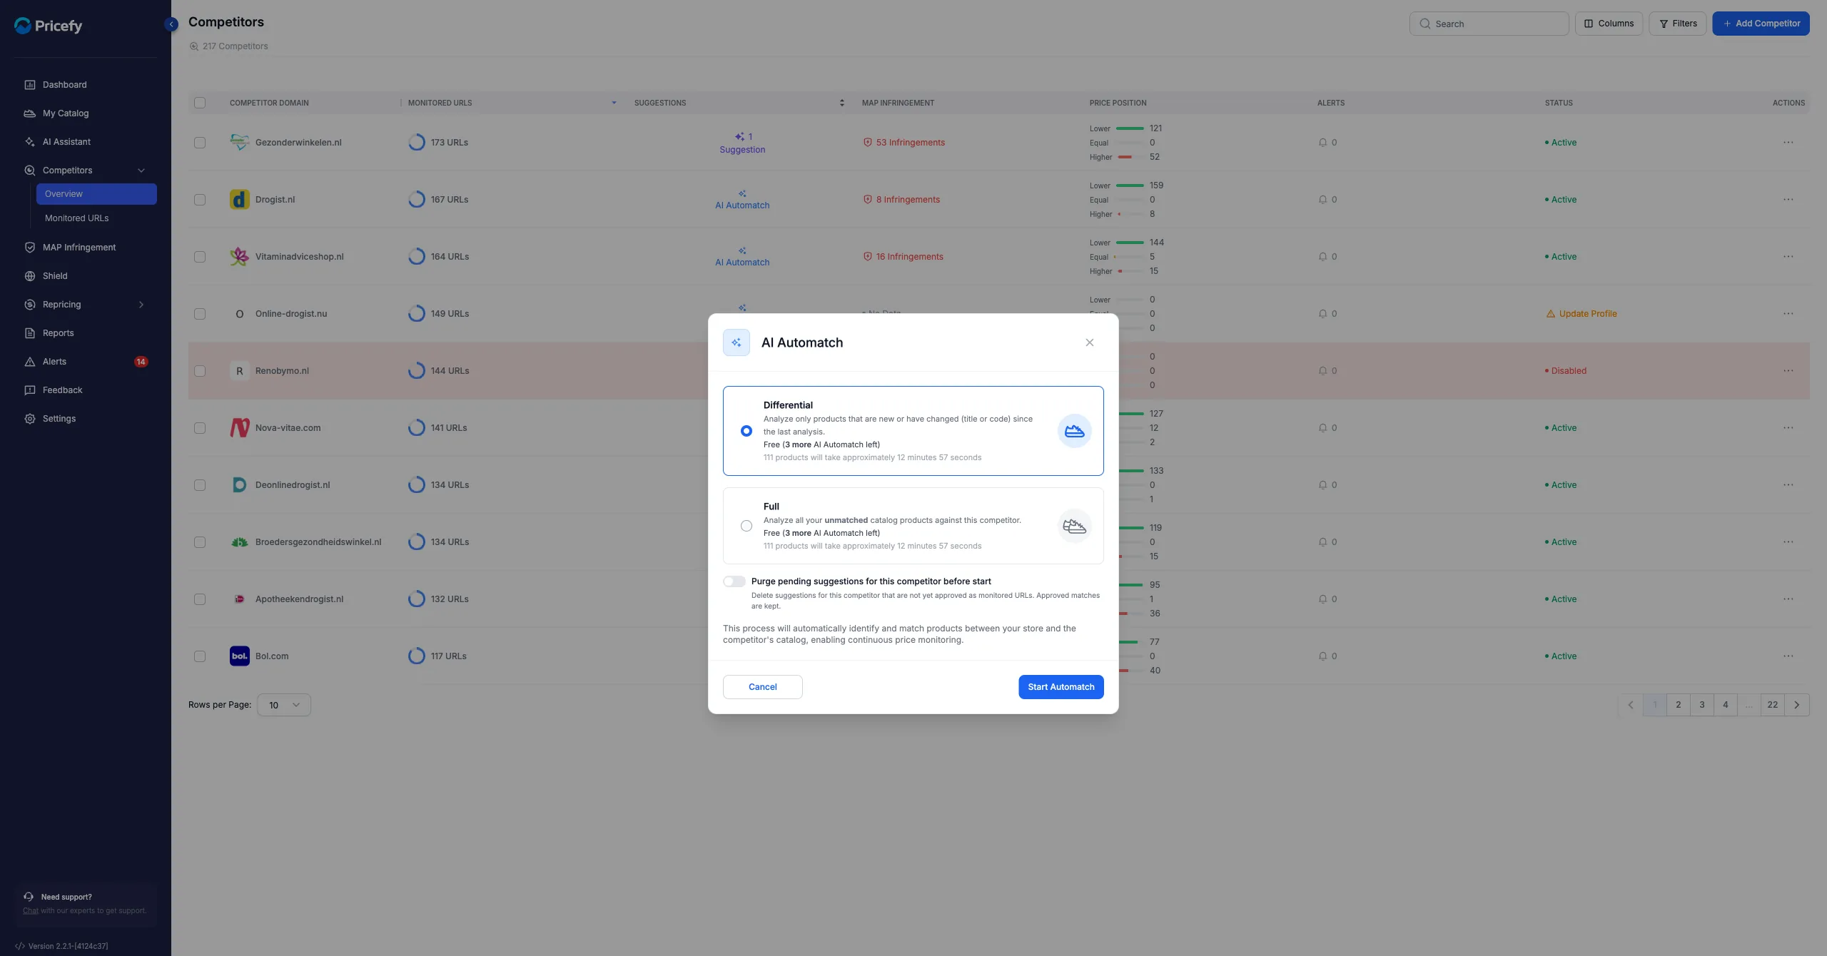Click the Settings gear icon
Viewport: 1827px width, 956px height.
[x=30, y=419]
